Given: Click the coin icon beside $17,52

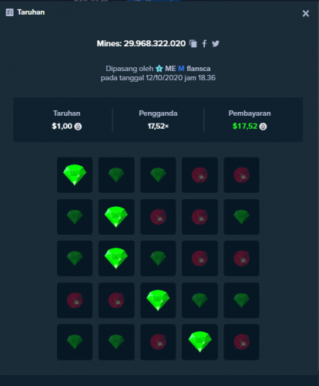Looking at the screenshot, I should [263, 127].
